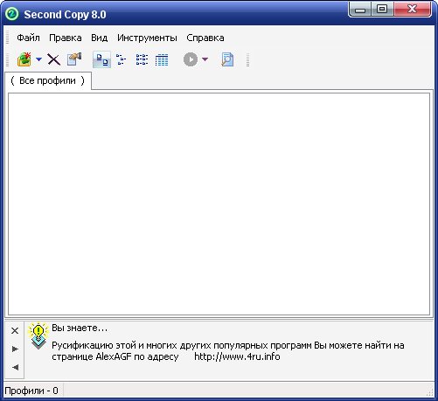Click the Профили - 0 status text

click(x=31, y=391)
